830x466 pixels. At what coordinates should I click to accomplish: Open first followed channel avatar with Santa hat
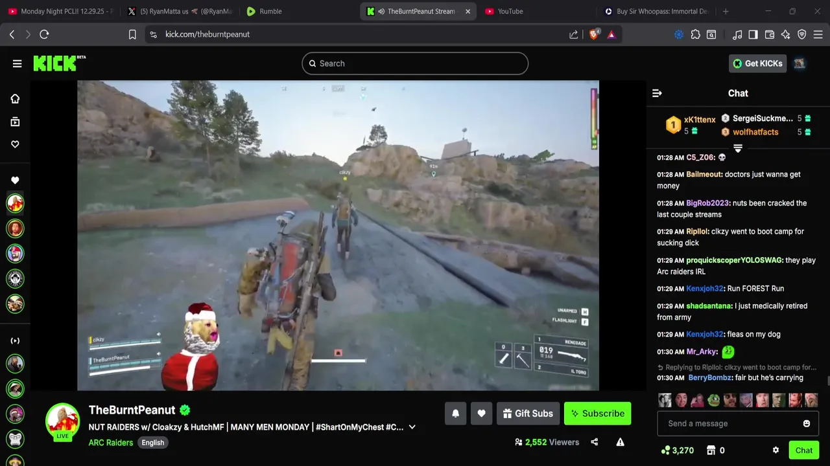[x=15, y=203]
